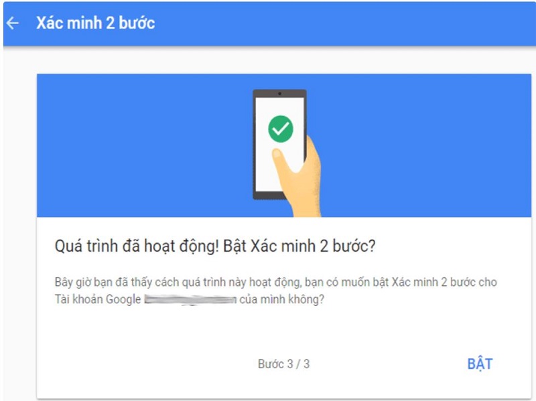Click the thumb touching the phone screen
This screenshot has width=536, height=401.
click(280, 161)
